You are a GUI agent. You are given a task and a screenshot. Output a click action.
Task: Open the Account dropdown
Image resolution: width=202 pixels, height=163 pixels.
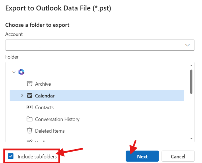coord(100,45)
